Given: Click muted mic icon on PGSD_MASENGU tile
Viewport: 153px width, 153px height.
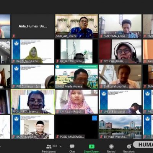Looking at the screenshot, I should (x=58, y=137).
